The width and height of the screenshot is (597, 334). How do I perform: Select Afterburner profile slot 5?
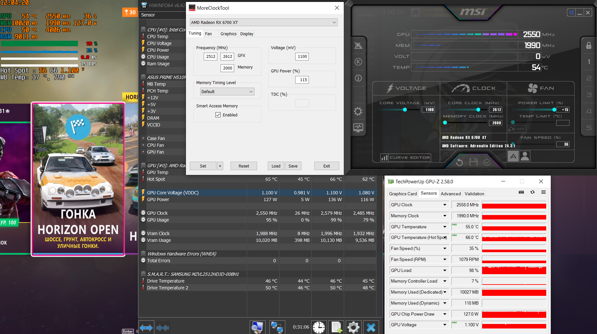click(x=589, y=128)
